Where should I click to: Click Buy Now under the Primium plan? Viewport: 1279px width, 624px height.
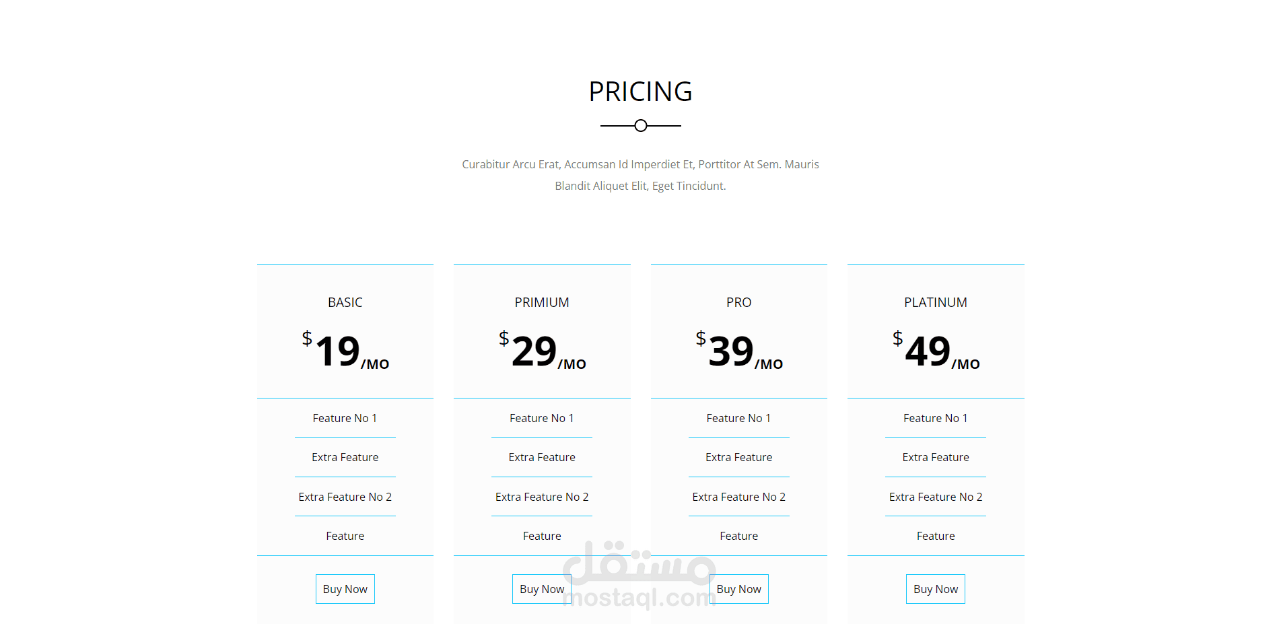(541, 589)
